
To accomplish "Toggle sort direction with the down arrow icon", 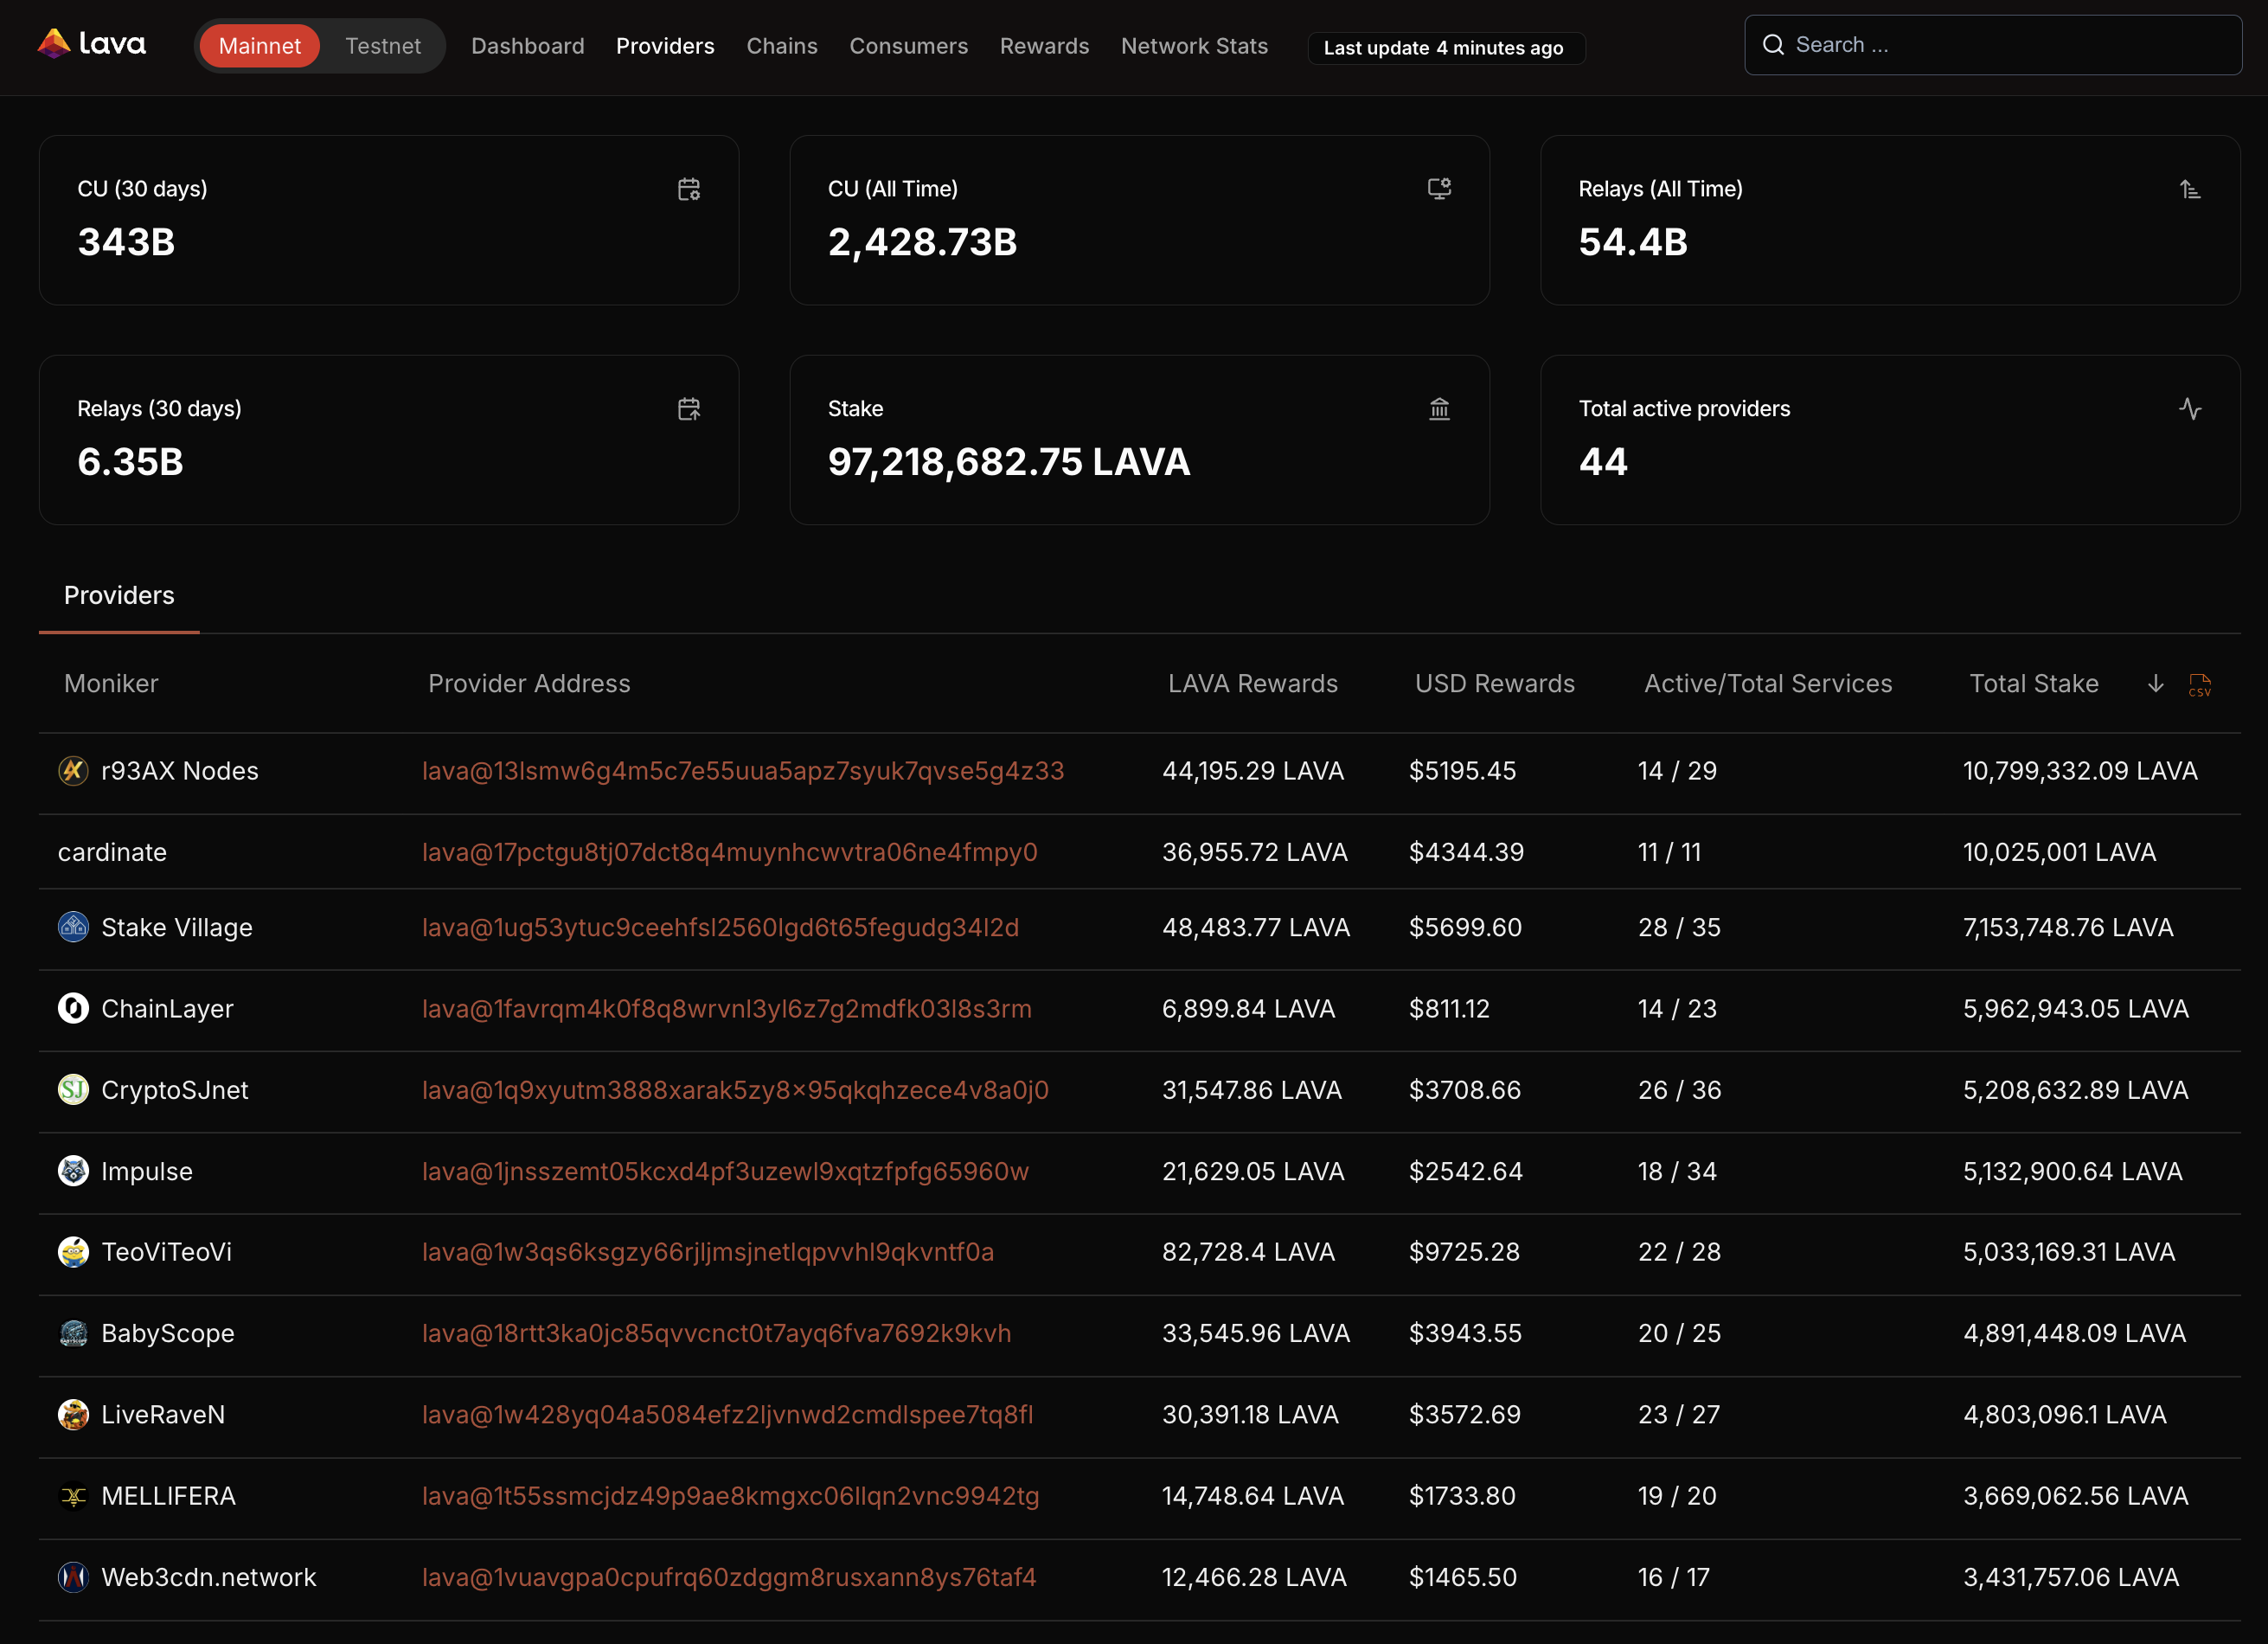I will coord(2155,684).
